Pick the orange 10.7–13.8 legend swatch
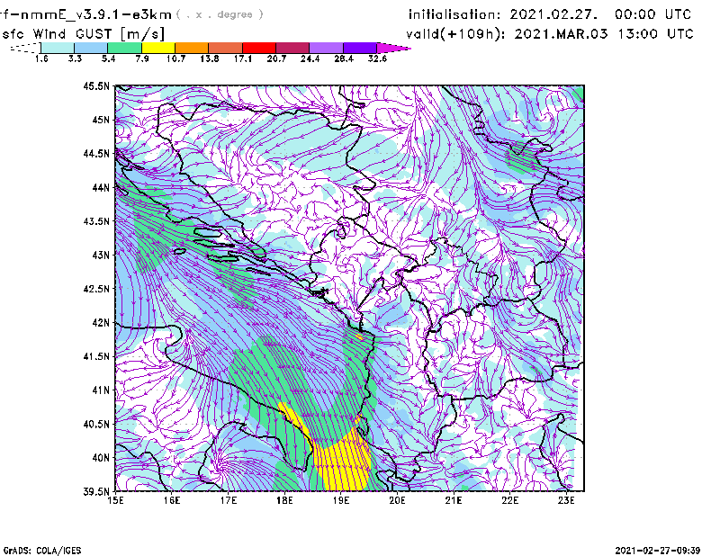This screenshot has width=720, height=556. coord(192,48)
